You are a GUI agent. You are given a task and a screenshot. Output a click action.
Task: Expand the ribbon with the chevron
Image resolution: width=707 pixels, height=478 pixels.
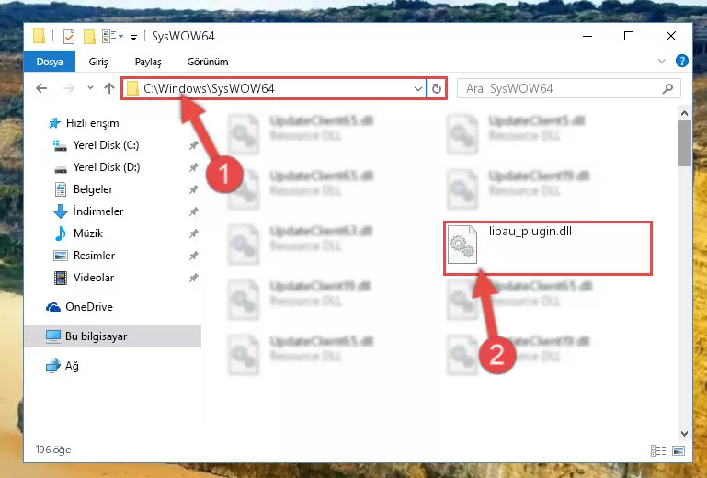coord(661,61)
